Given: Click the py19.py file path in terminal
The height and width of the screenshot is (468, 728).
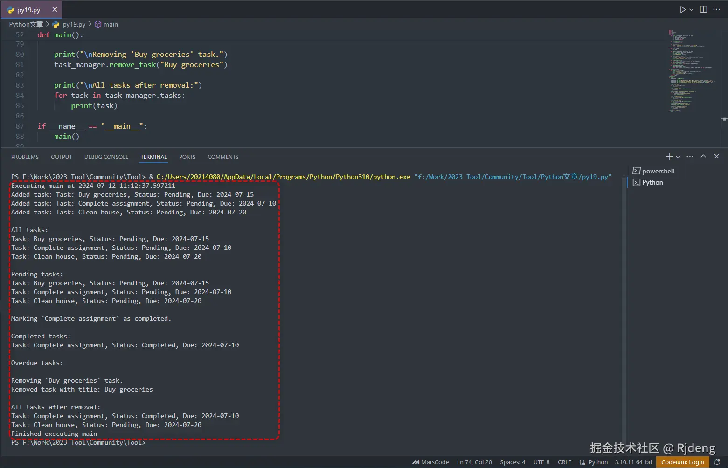Looking at the screenshot, I should tap(513, 177).
